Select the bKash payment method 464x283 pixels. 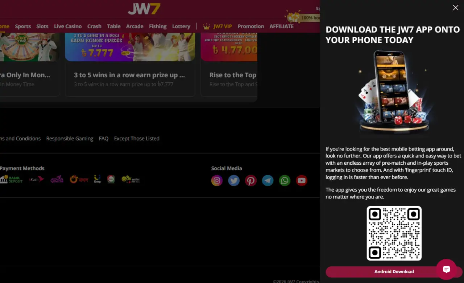tap(36, 179)
